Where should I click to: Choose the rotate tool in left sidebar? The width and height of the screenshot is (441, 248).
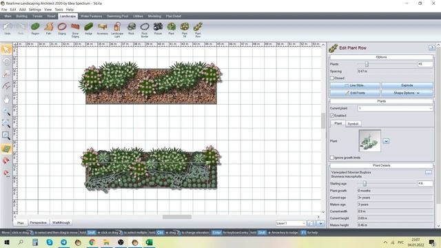[6, 62]
